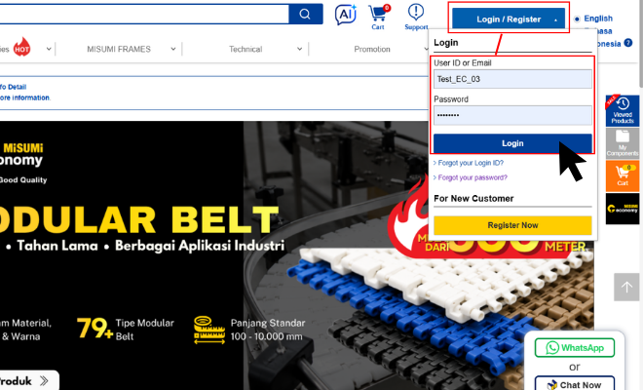Screen dimensions: 643x390
Task: Click the search magnifier button
Action: pyautogui.click(x=306, y=14)
